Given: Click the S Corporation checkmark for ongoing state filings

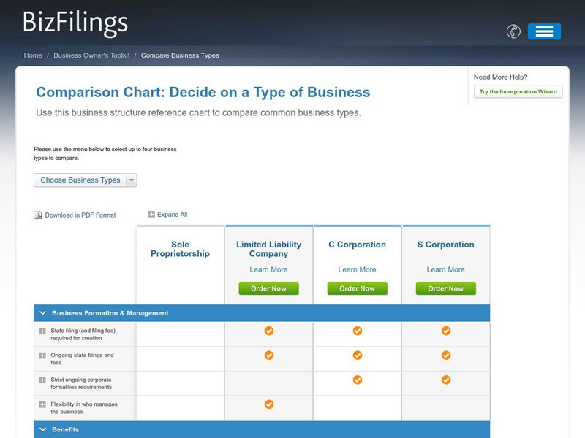Looking at the screenshot, I should coord(446,356).
